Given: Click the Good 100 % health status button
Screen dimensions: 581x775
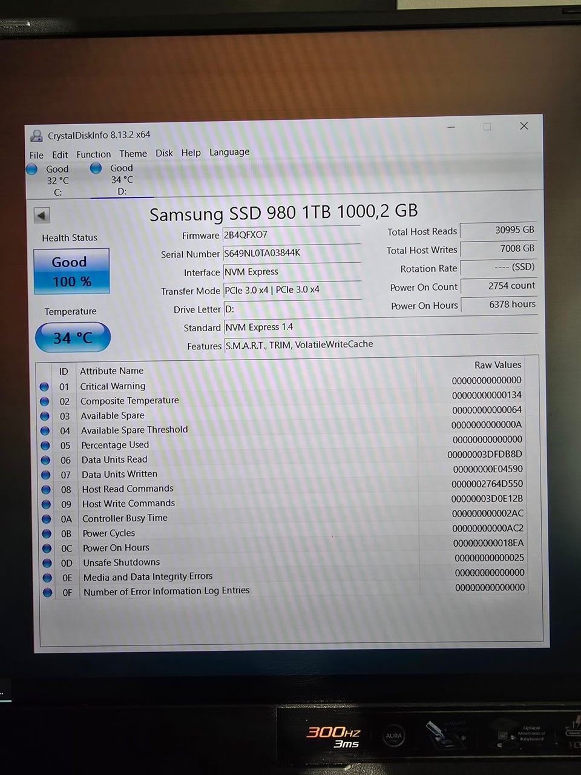Looking at the screenshot, I should click(71, 271).
